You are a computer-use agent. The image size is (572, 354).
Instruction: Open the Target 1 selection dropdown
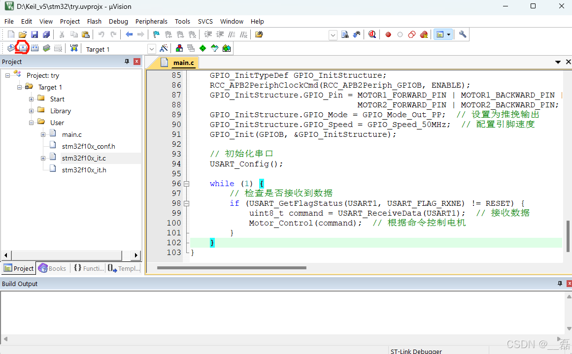[x=152, y=49]
